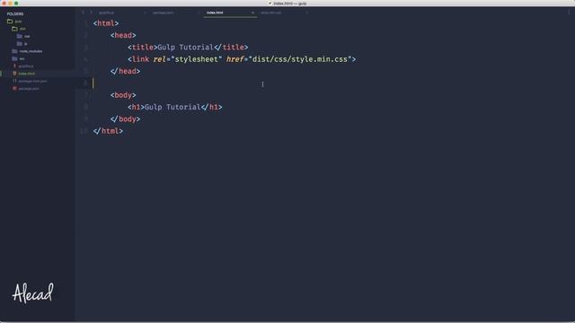Click the closing </title> tag
Viewport: 575px width, 323px height.
pos(231,48)
